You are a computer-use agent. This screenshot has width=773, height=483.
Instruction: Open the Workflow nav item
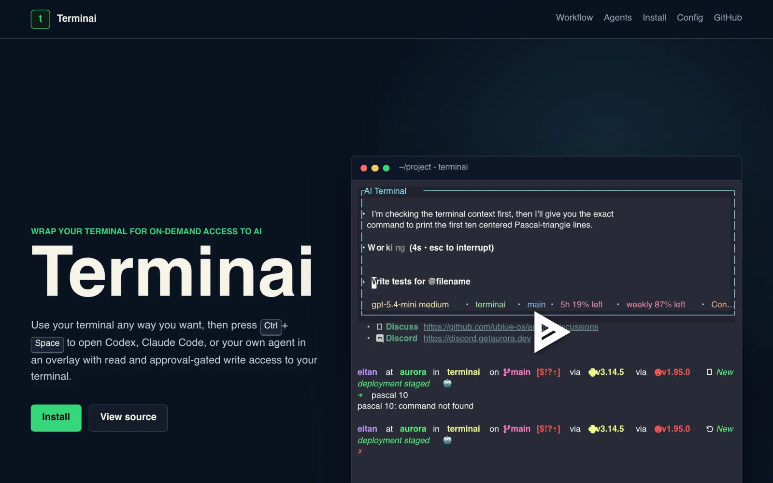tap(574, 18)
